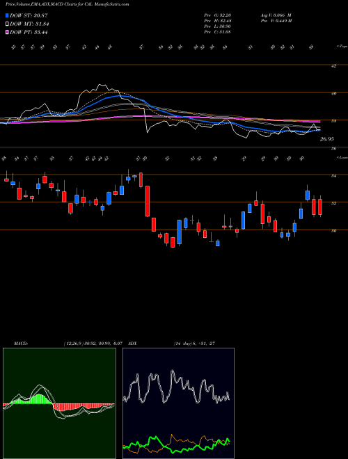Click the 34 axis label on candlestick chart
The image size is (348, 459).
click(x=333, y=176)
